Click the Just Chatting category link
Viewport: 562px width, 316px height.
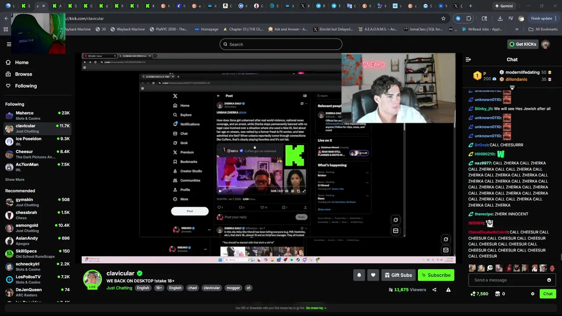click(119, 288)
